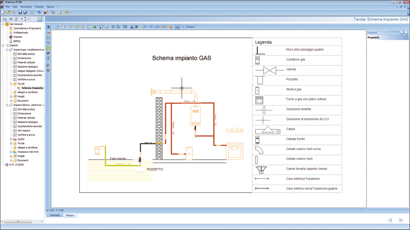Collapse the Dati Generali tree node
The width and height of the screenshot is (410, 230).
tap(3, 24)
